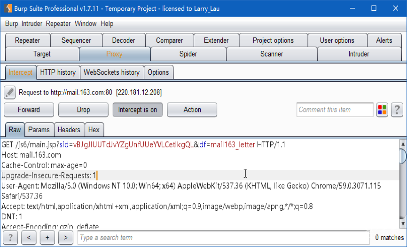Click the Cache-Control: max-age=0 line
The width and height of the screenshot is (407, 247).
pyautogui.click(x=44, y=165)
